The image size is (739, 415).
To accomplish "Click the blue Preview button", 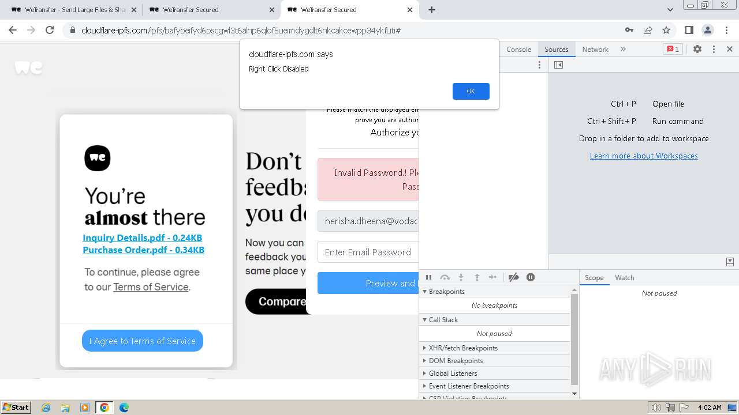I will coord(368,283).
